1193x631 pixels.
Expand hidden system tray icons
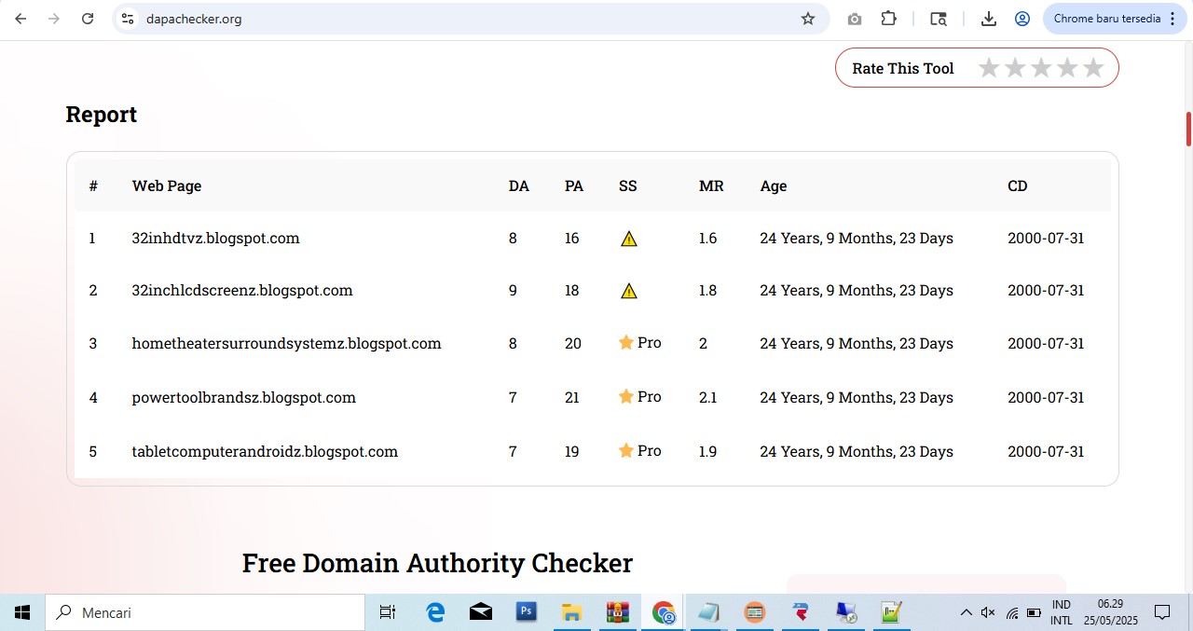pos(966,612)
